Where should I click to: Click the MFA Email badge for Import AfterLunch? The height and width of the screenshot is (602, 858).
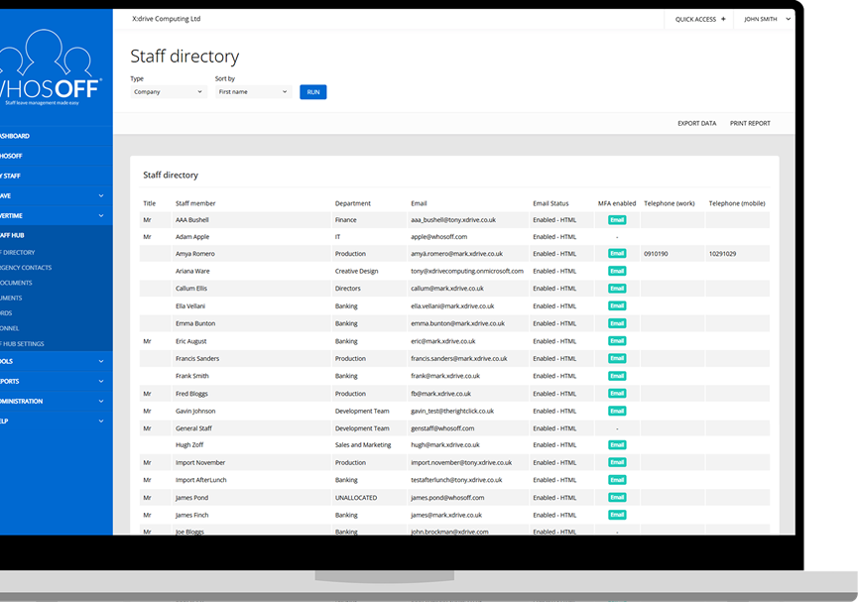click(x=617, y=480)
